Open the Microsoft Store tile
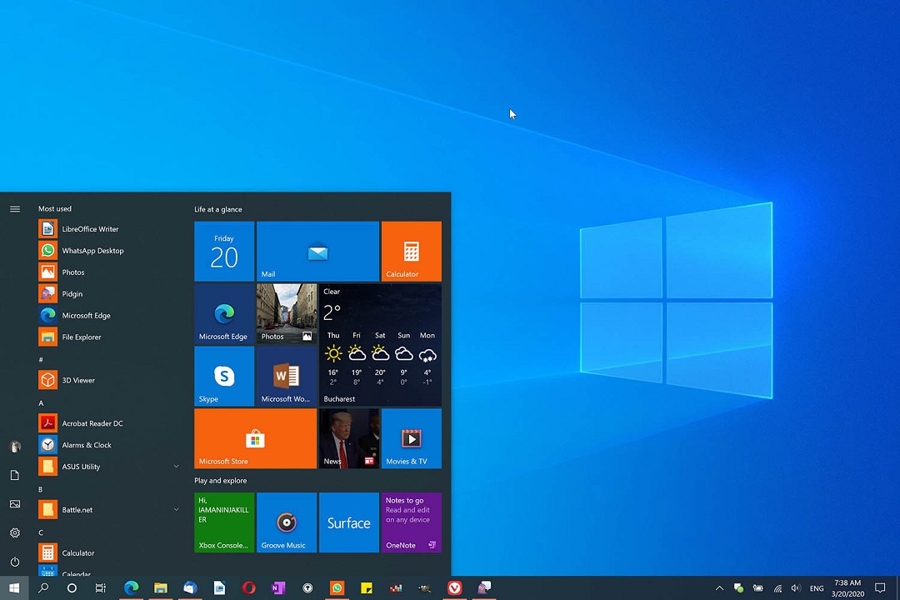900x600 pixels. [x=255, y=438]
